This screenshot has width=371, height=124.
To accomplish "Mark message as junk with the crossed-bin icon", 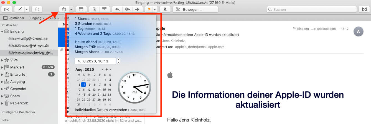I will click(105, 9).
